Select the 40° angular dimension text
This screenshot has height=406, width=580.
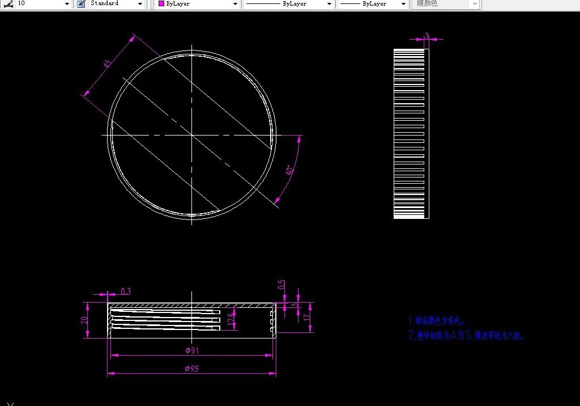click(x=289, y=170)
